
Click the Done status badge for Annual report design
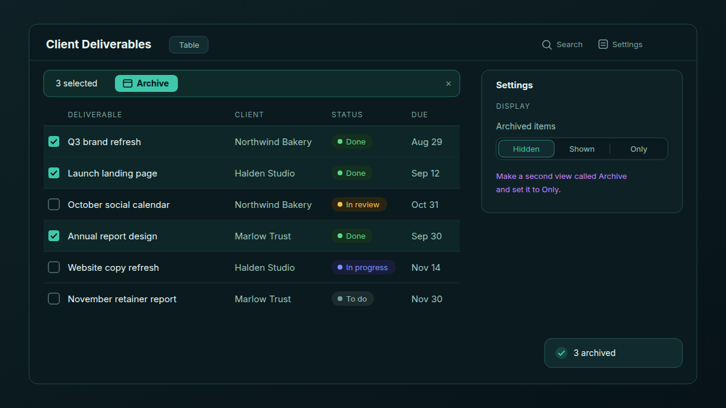[x=352, y=236]
